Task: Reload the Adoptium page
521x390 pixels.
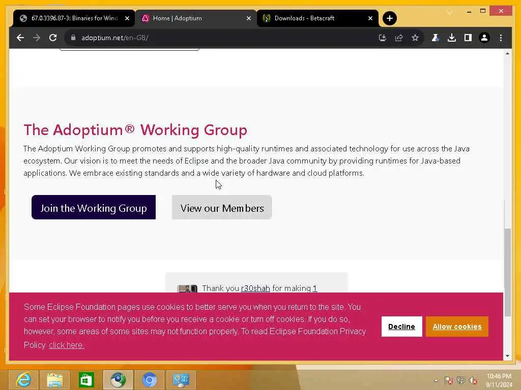Action: coord(53,38)
